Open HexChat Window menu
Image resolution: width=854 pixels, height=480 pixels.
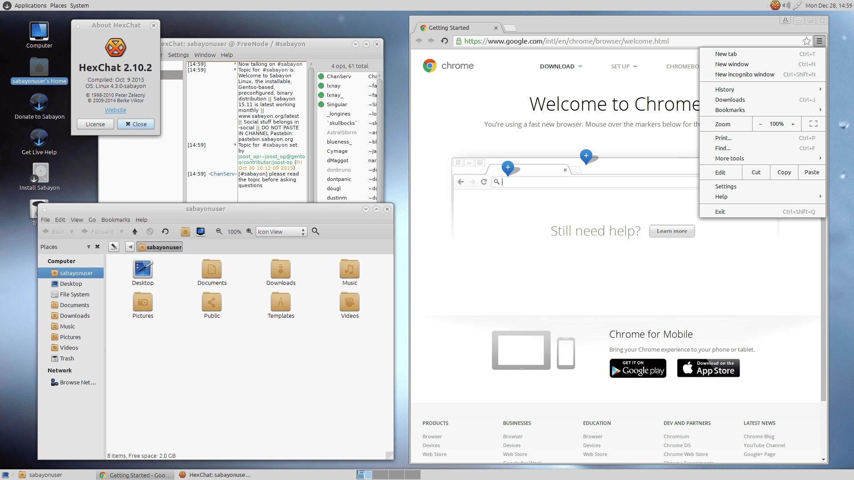click(x=205, y=55)
